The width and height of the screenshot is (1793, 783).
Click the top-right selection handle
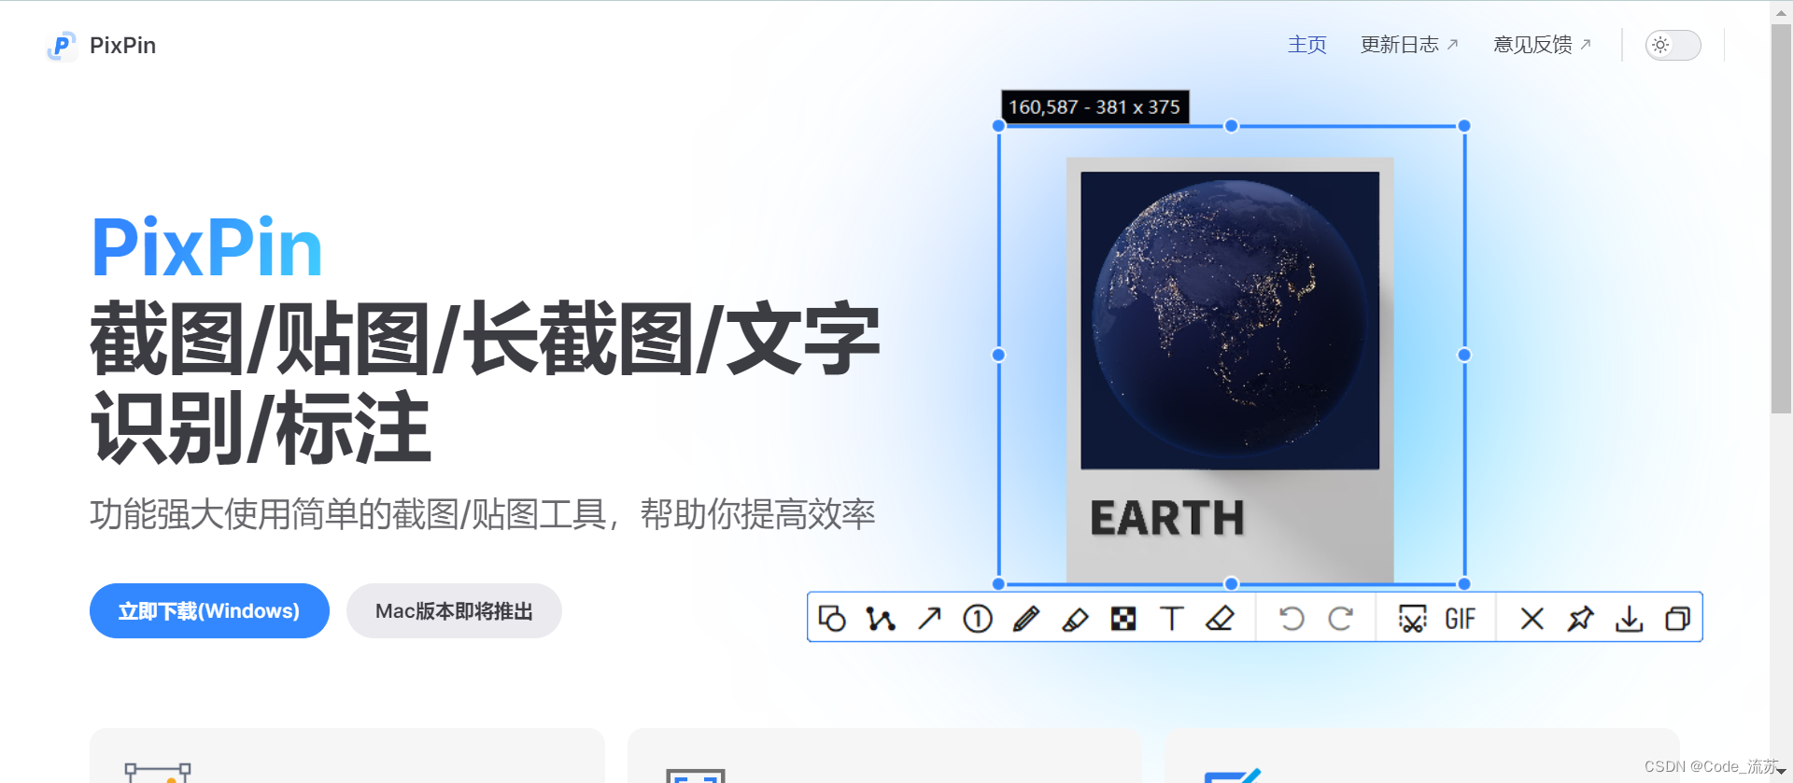[x=1464, y=126]
